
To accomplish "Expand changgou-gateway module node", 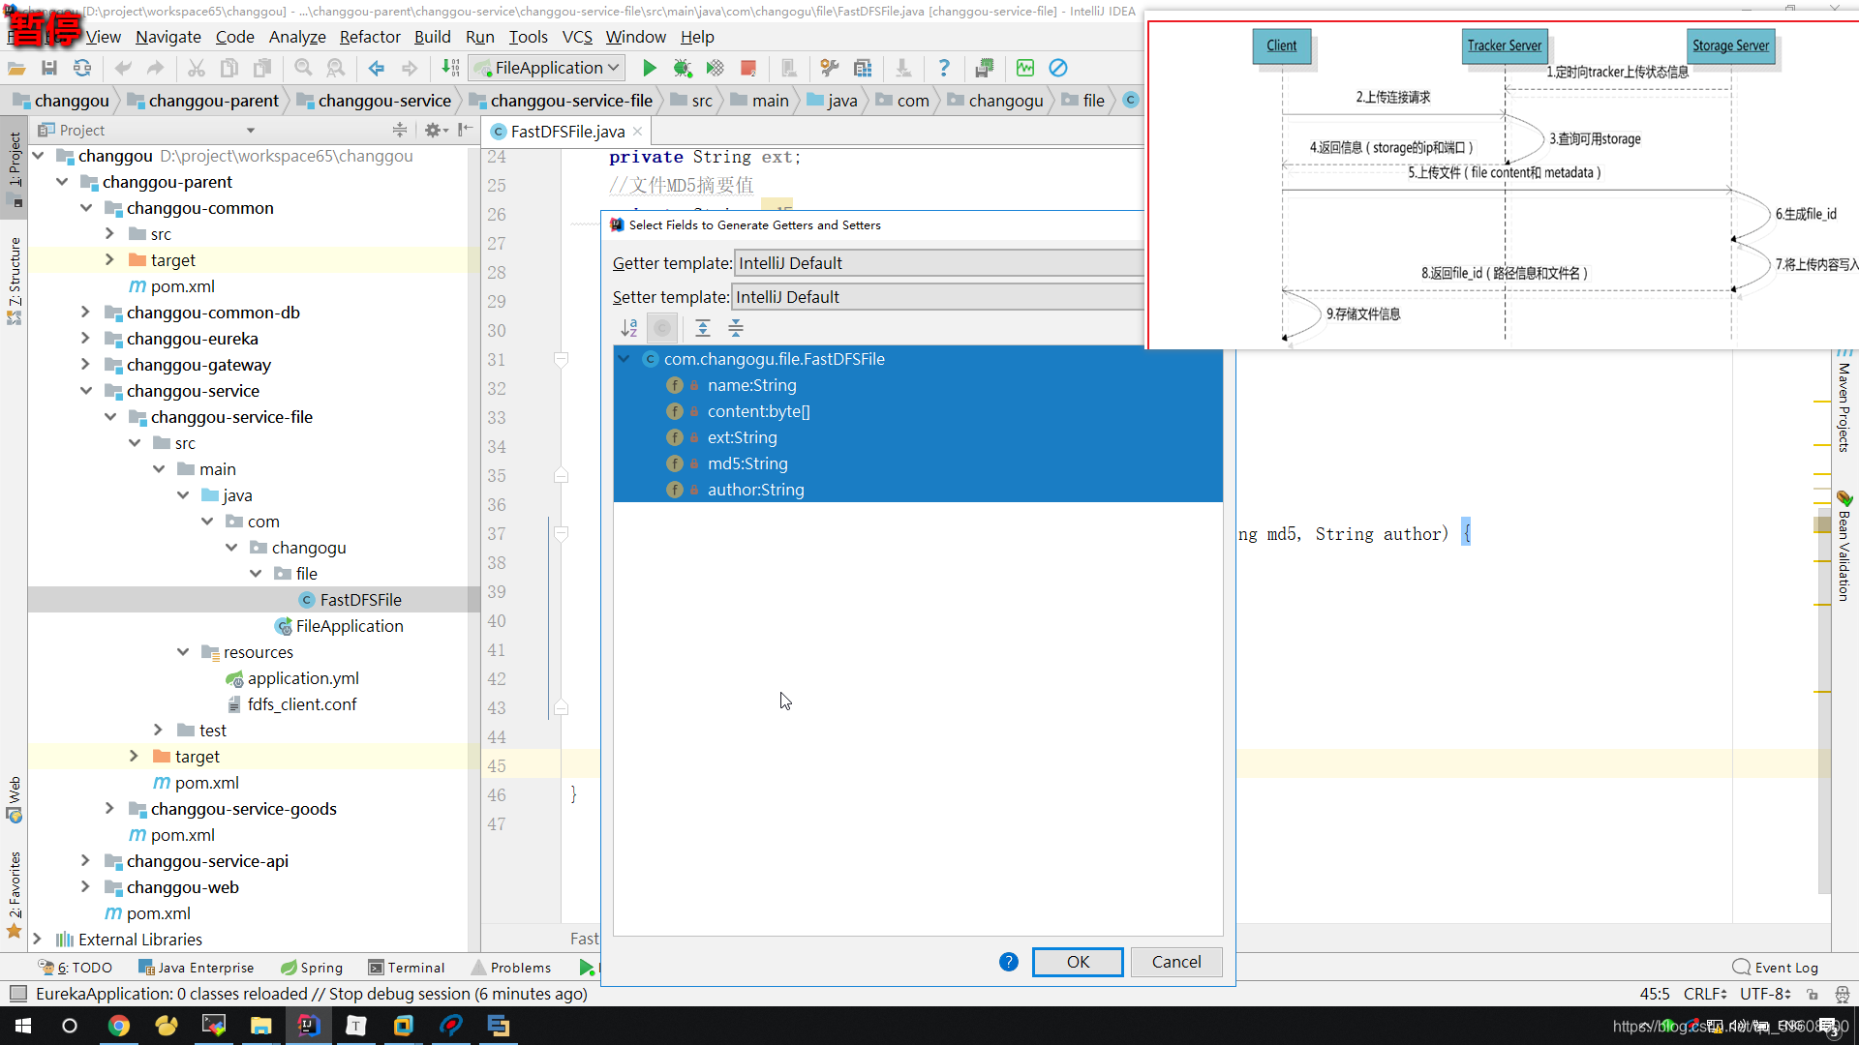I will point(86,365).
